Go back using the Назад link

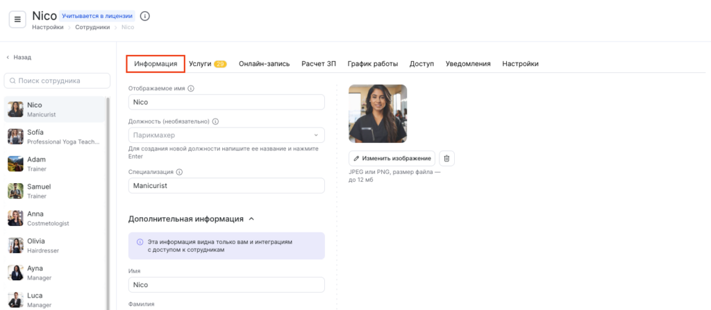19,58
